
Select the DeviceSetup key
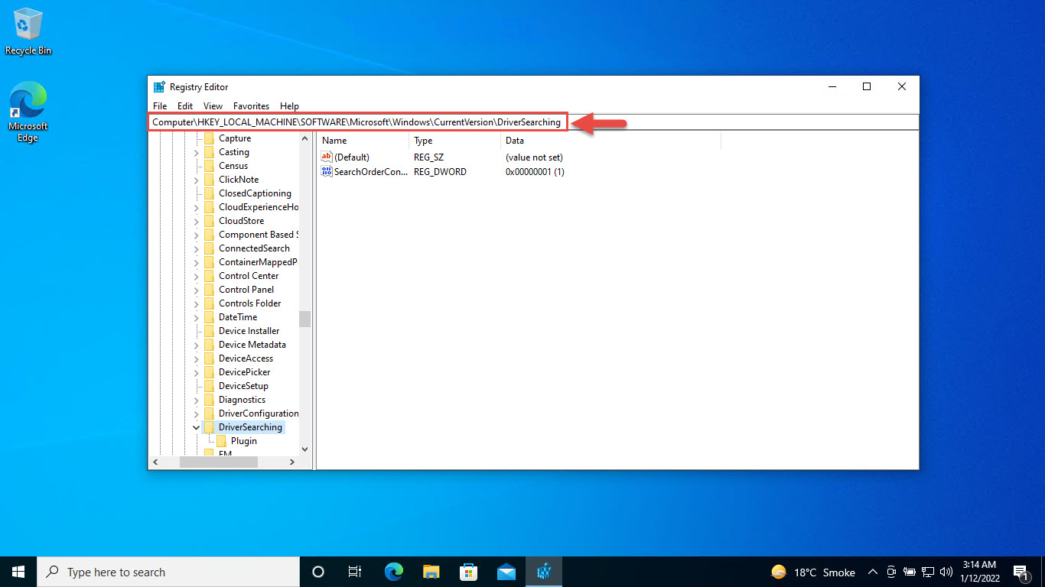click(x=243, y=386)
